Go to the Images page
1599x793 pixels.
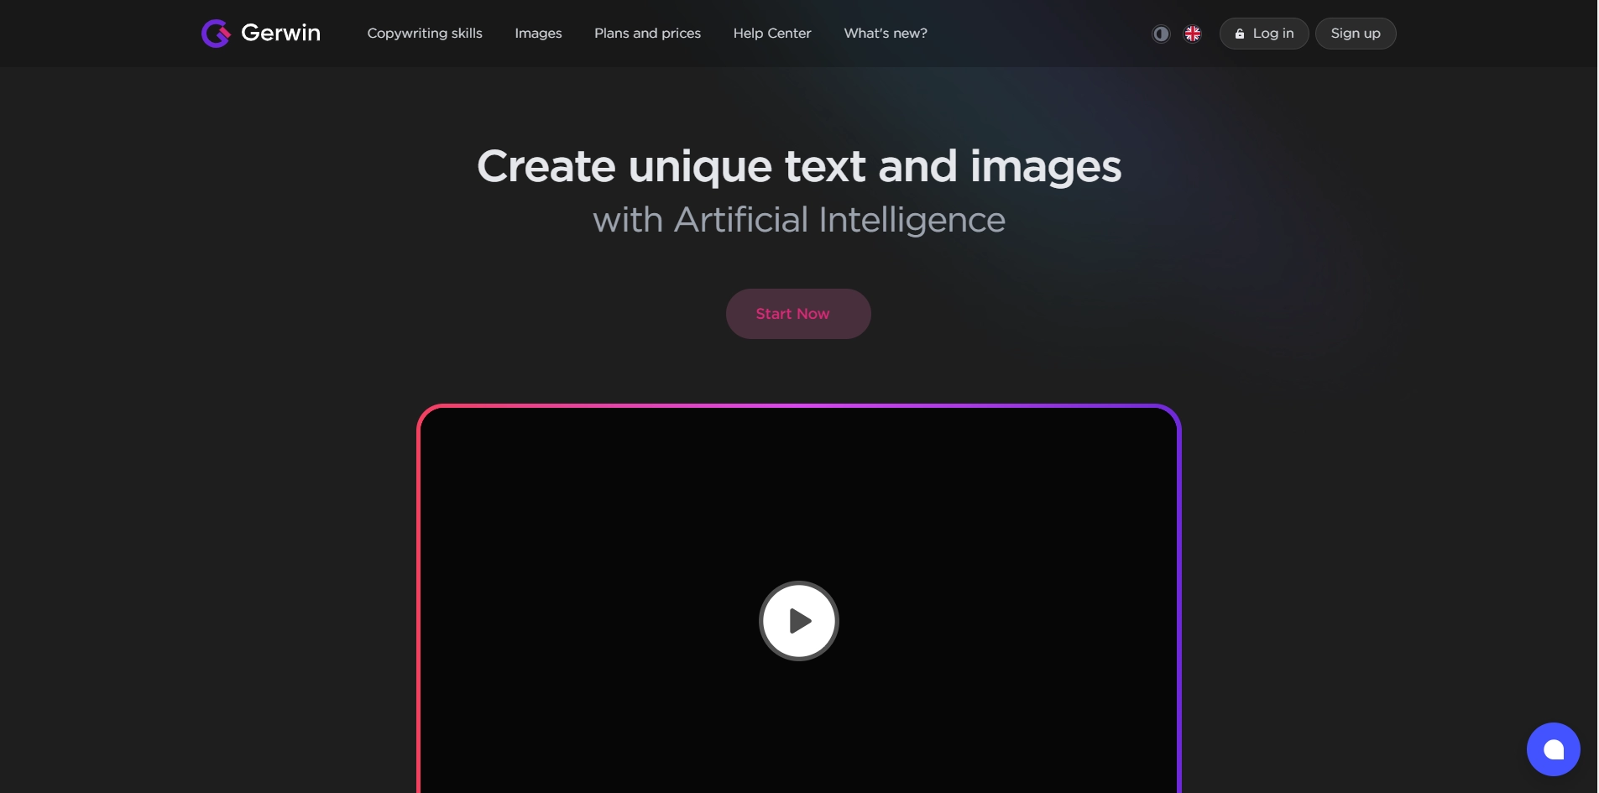tap(538, 34)
